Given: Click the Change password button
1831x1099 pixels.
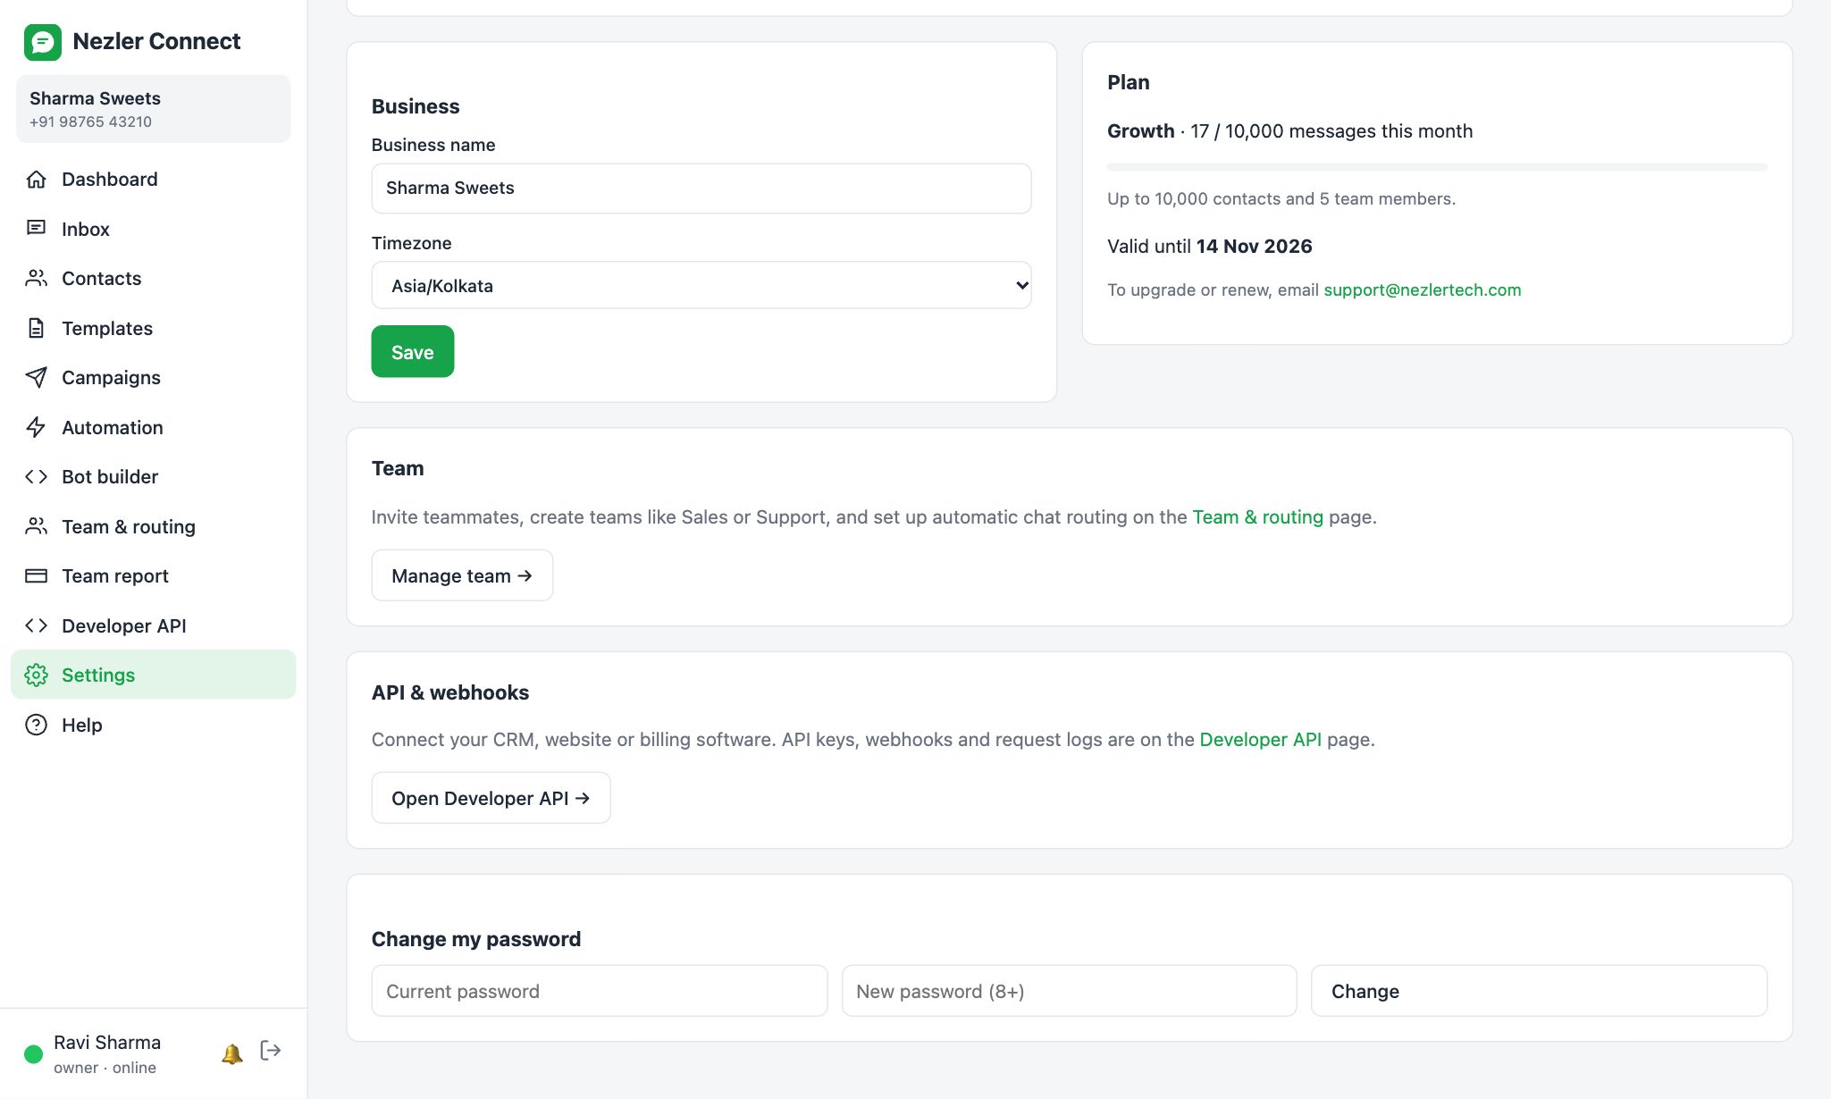Looking at the screenshot, I should click(1539, 991).
